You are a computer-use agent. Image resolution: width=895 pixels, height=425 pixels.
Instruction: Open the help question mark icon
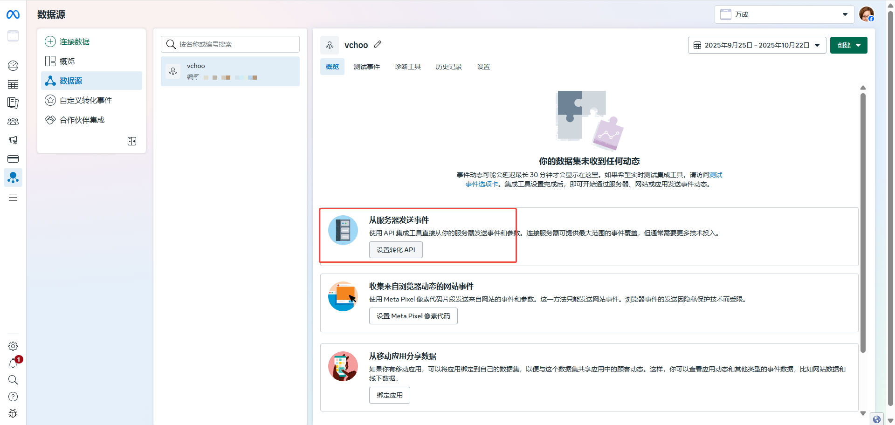click(13, 397)
